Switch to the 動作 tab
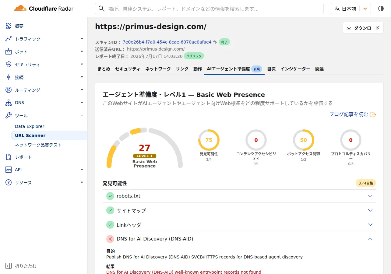Viewport: 391px width, 274px height. (198, 69)
